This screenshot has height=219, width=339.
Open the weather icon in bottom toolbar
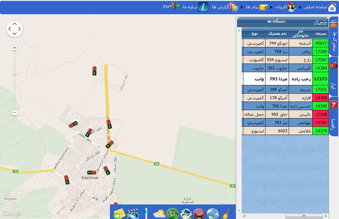coord(159,213)
